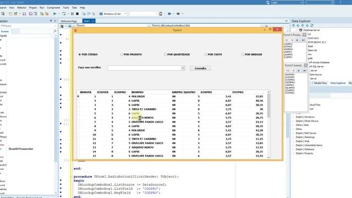The width and height of the screenshot is (352, 198).
Task: Click CODPRO in the Form1.Produ field list
Action: coord(288,44)
